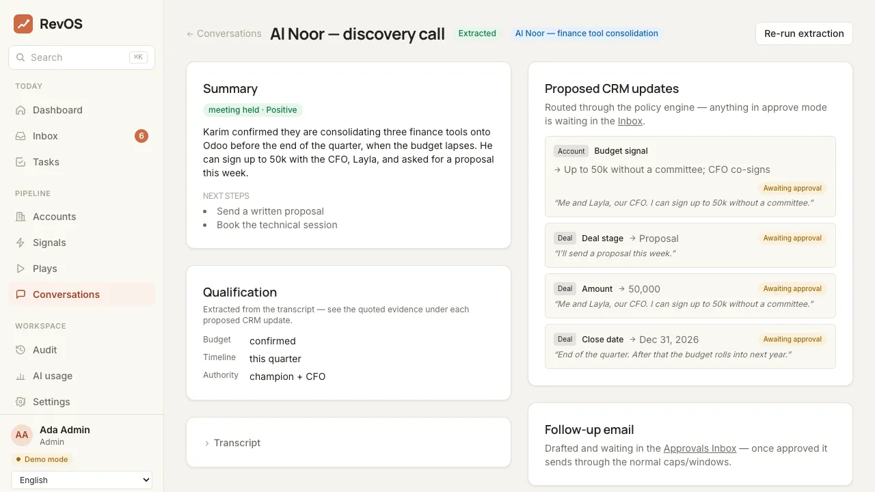875x492 pixels.
Task: Click the AI usage chart icon
Action: pyautogui.click(x=21, y=376)
